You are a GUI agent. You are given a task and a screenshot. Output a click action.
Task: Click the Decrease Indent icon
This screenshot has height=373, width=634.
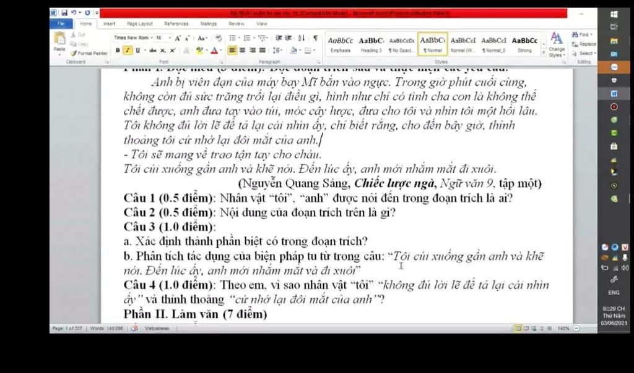coord(279,38)
